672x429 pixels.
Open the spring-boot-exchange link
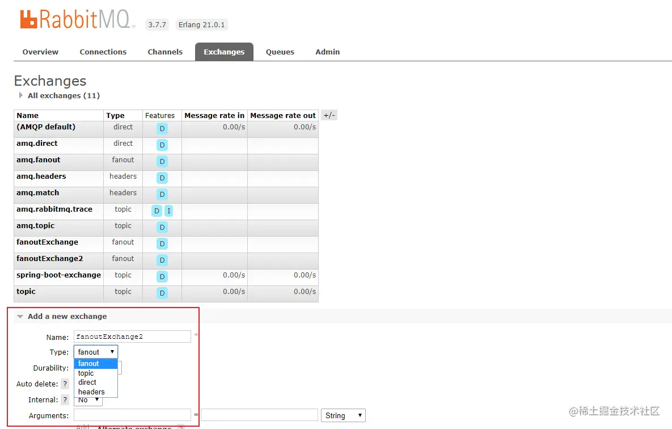click(x=59, y=275)
